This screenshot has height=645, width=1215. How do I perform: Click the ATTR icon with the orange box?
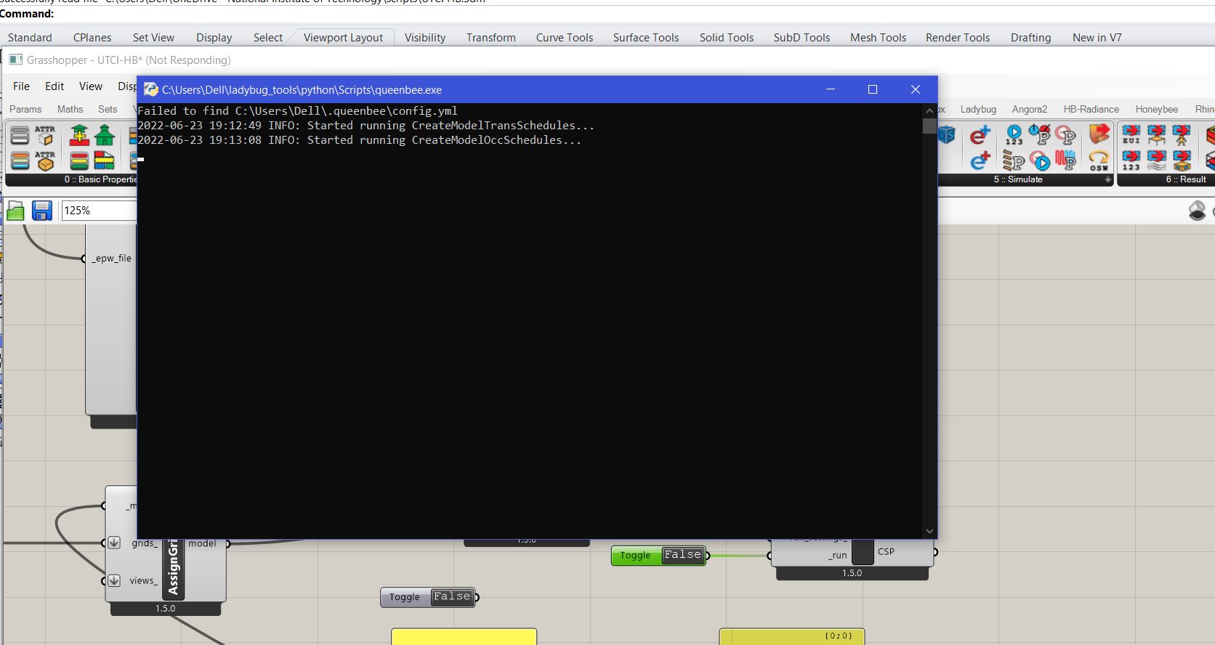pyautogui.click(x=45, y=161)
